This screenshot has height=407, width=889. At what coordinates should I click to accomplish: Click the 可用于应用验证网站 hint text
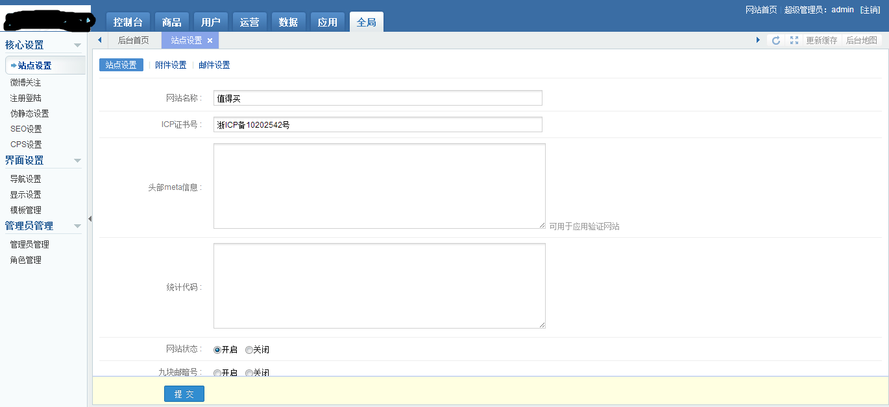584,227
